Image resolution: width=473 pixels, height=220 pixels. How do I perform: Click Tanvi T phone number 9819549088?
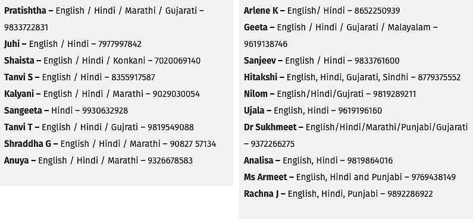tap(170, 127)
